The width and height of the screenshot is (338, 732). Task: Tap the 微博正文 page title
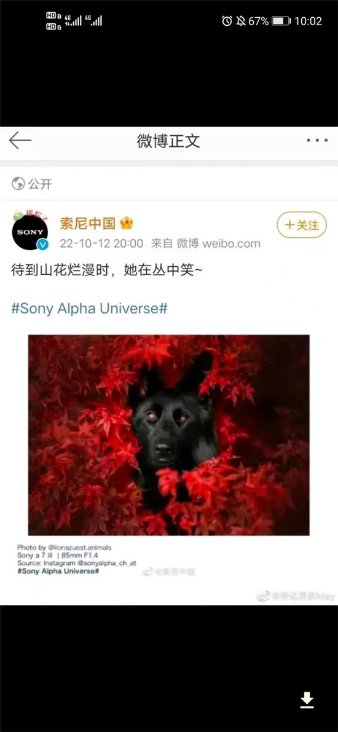[168, 141]
